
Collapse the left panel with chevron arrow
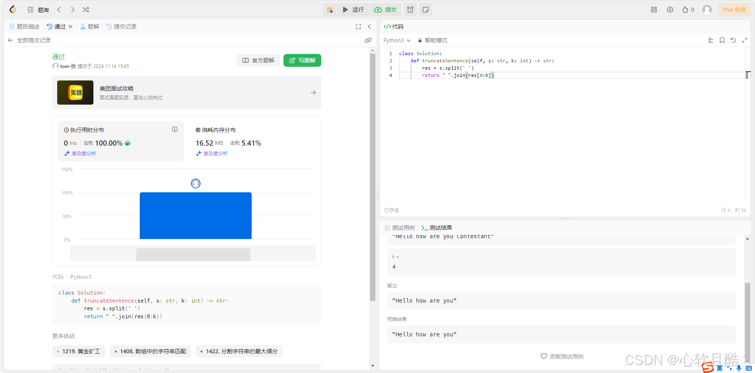point(370,27)
